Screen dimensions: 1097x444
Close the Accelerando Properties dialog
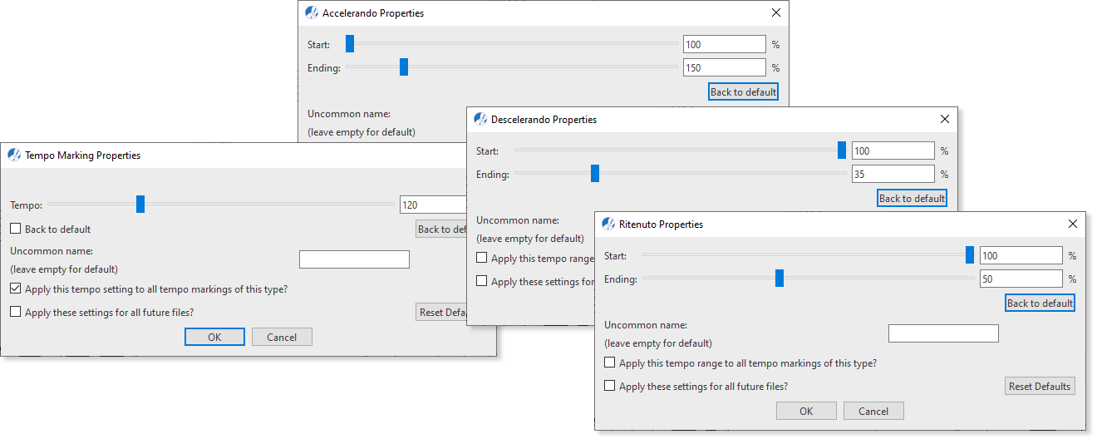(776, 12)
